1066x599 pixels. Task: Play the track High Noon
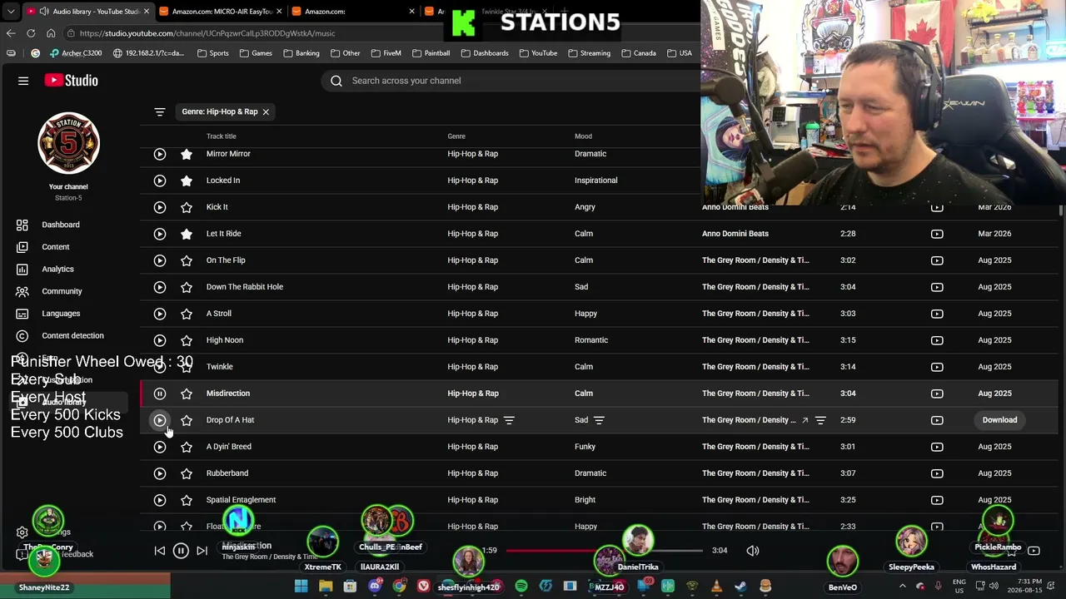pos(160,340)
